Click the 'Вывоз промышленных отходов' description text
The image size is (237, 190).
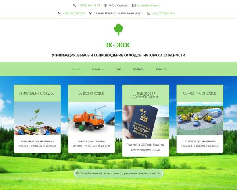coord(91,143)
